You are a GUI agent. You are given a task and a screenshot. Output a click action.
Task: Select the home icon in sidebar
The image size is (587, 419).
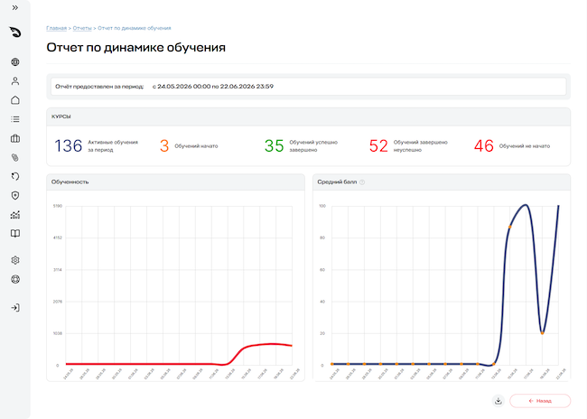click(15, 100)
